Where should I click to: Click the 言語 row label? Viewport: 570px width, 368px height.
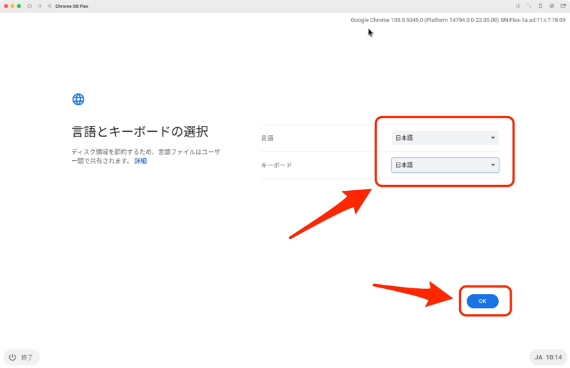[267, 138]
